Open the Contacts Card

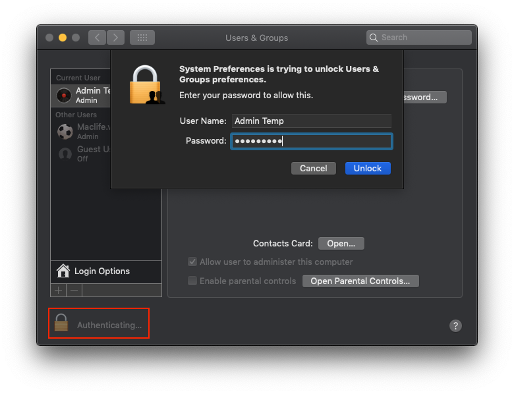(341, 243)
